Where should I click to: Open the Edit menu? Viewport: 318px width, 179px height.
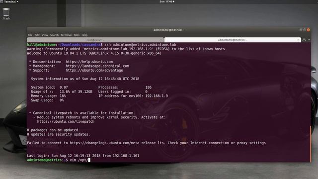tap(37, 35)
